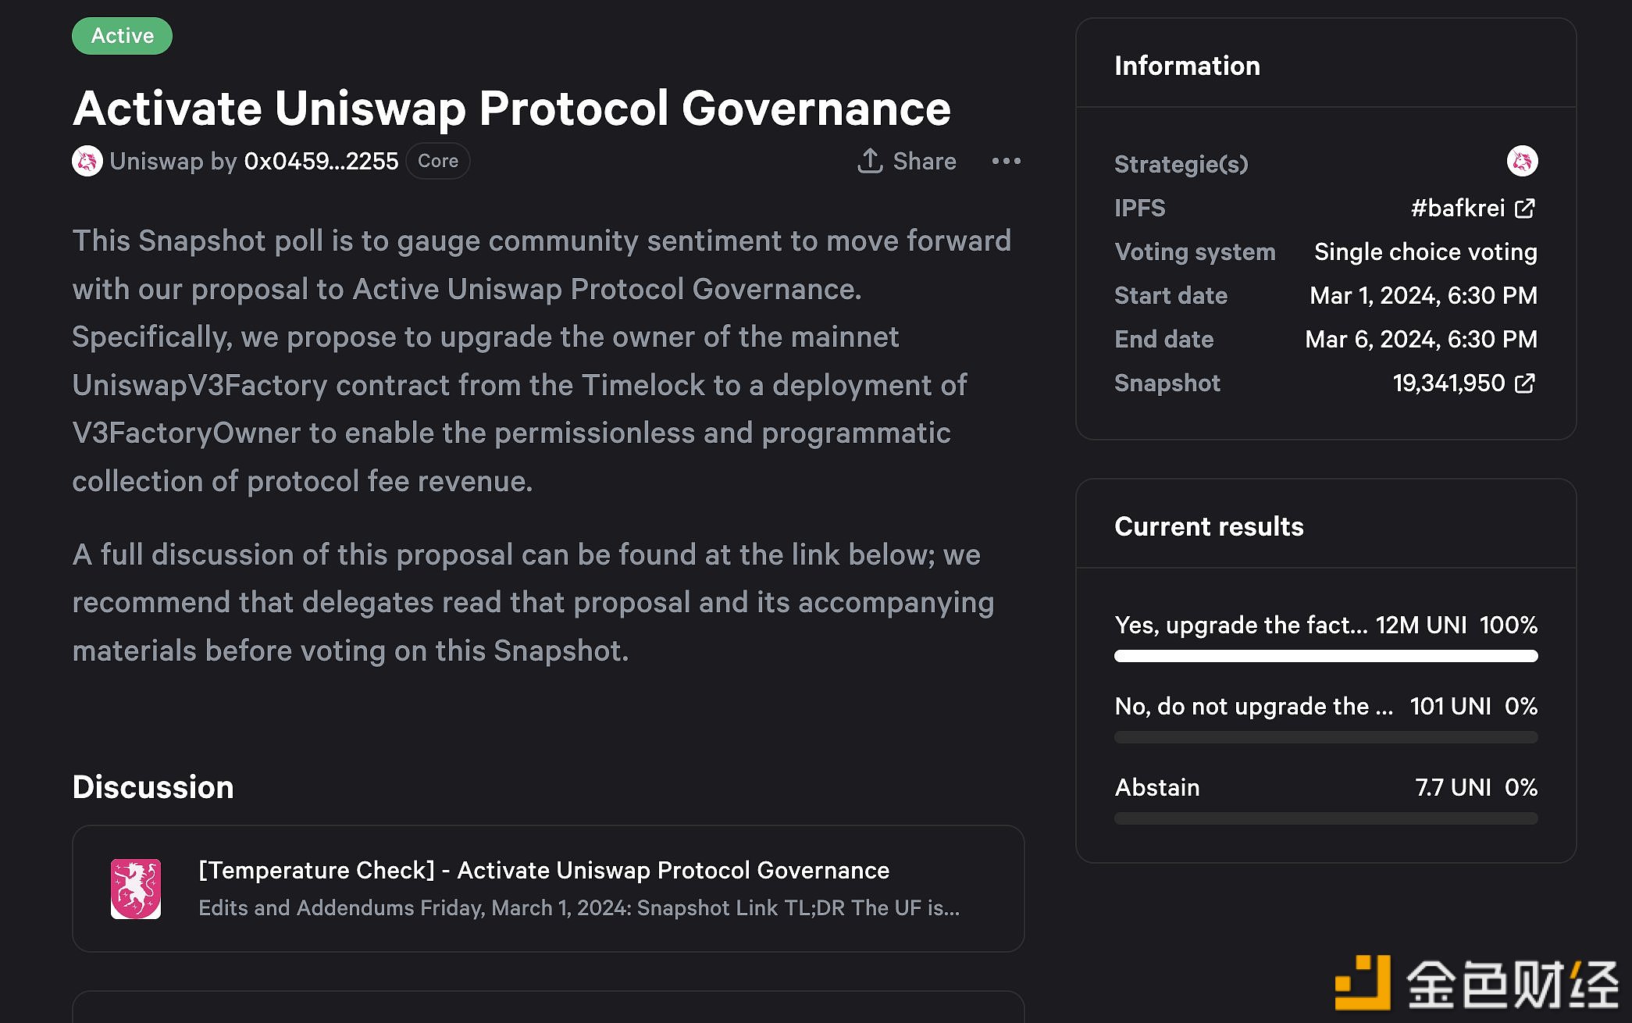Click the Uniswap strategy icon in Information
This screenshot has height=1023, width=1632.
(x=1522, y=162)
